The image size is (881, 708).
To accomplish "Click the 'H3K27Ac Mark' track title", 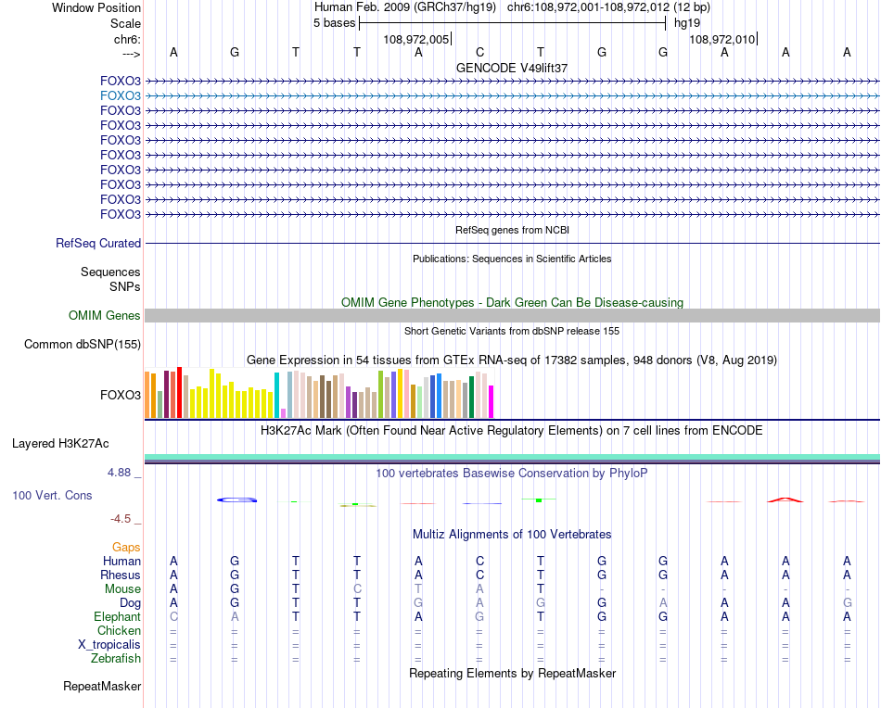I will pos(512,431).
